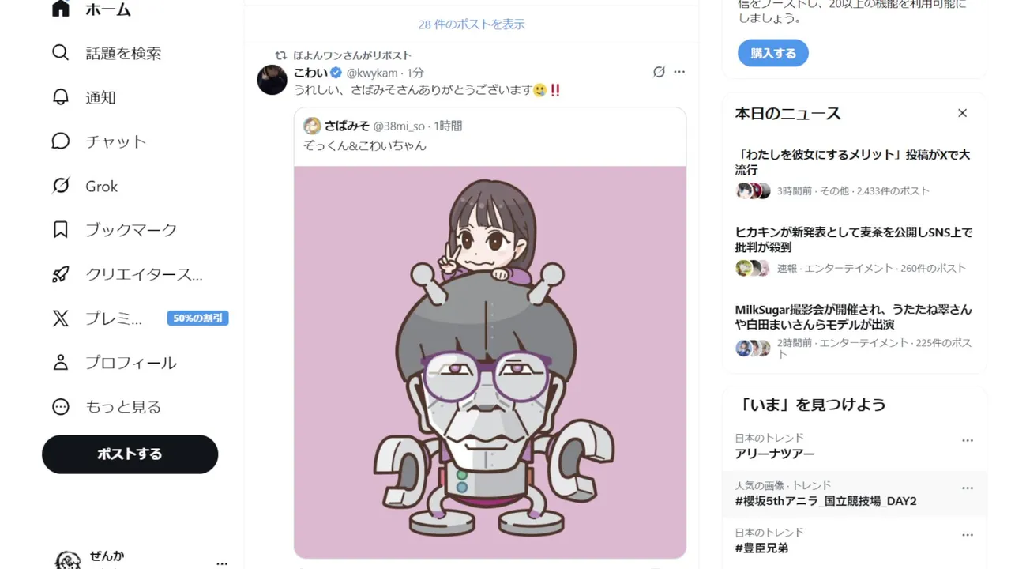Open the profile person icon

(61, 363)
